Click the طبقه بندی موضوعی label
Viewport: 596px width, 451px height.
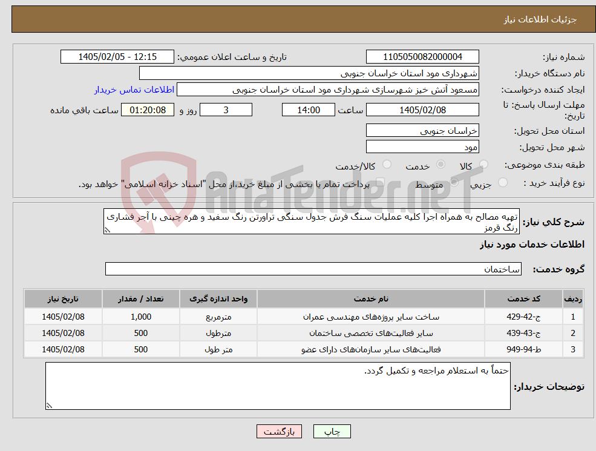coord(545,165)
